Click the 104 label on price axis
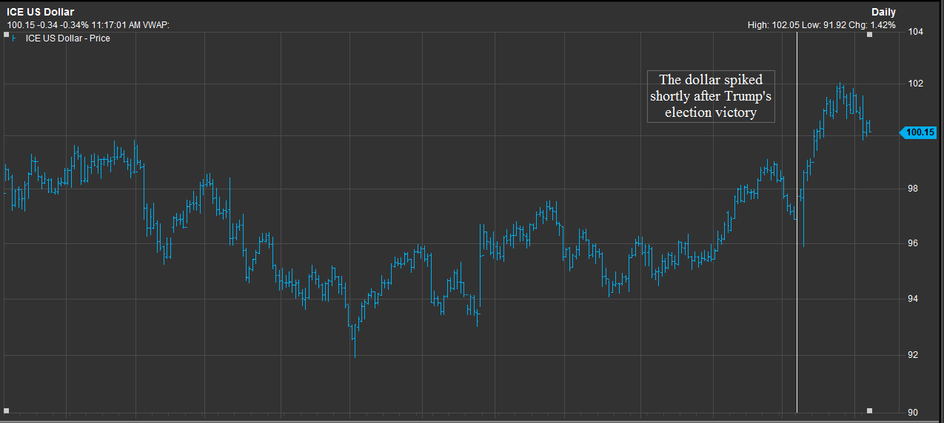This screenshot has height=423, width=944. (916, 33)
